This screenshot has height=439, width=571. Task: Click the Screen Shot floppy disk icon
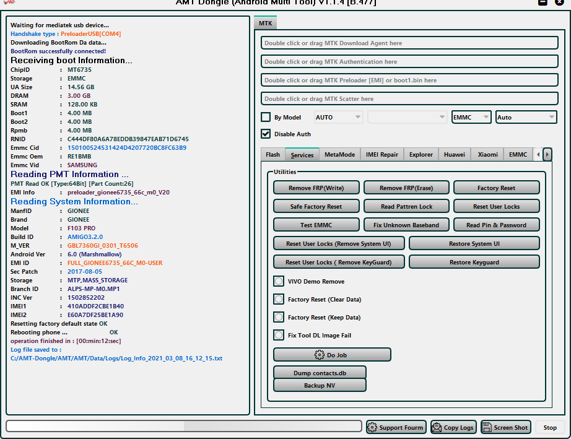click(487, 427)
